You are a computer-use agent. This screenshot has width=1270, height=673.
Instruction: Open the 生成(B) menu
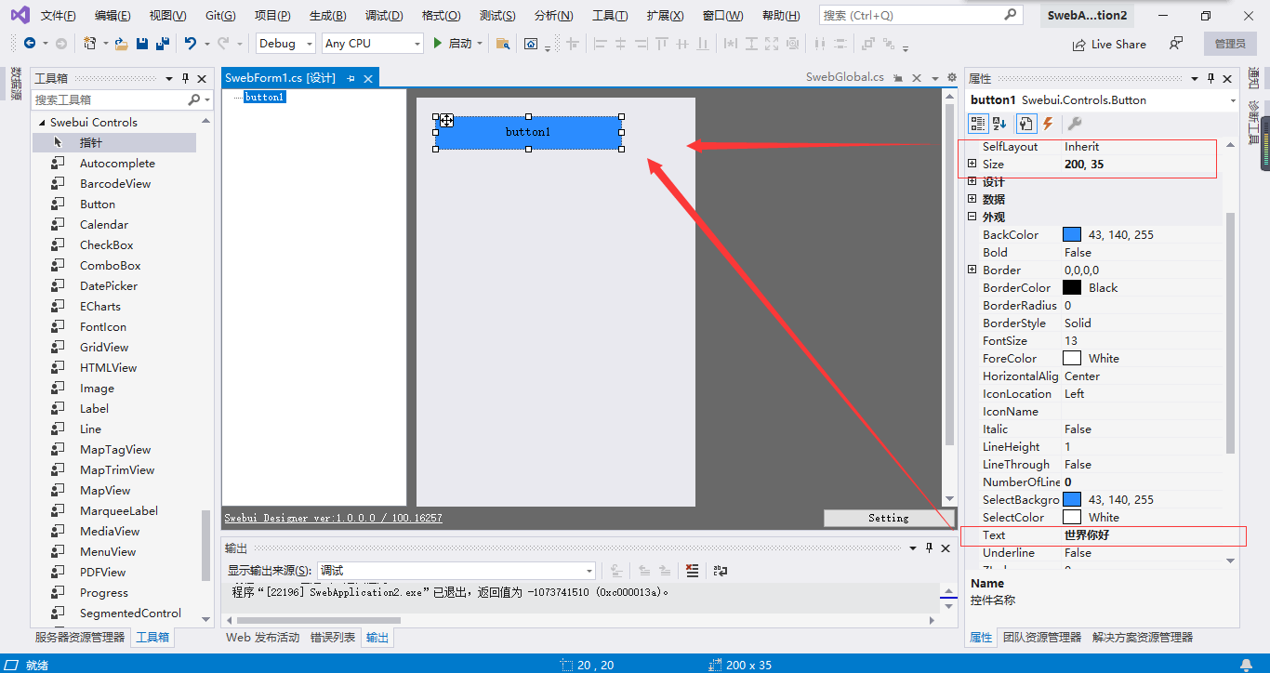point(327,16)
